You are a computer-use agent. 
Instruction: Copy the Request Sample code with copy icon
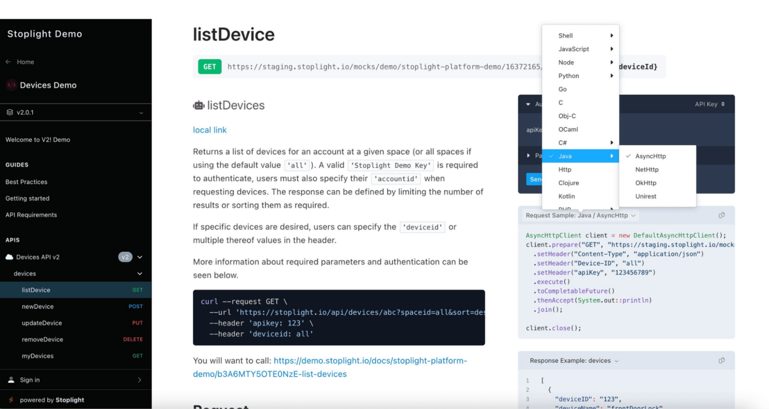pyautogui.click(x=722, y=215)
